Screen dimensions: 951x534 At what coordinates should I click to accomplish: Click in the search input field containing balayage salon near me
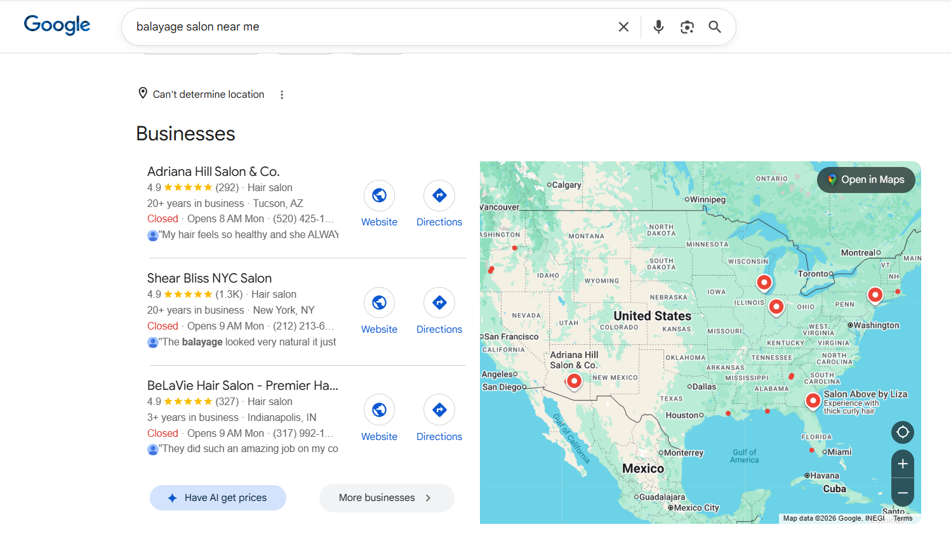pyautogui.click(x=371, y=27)
